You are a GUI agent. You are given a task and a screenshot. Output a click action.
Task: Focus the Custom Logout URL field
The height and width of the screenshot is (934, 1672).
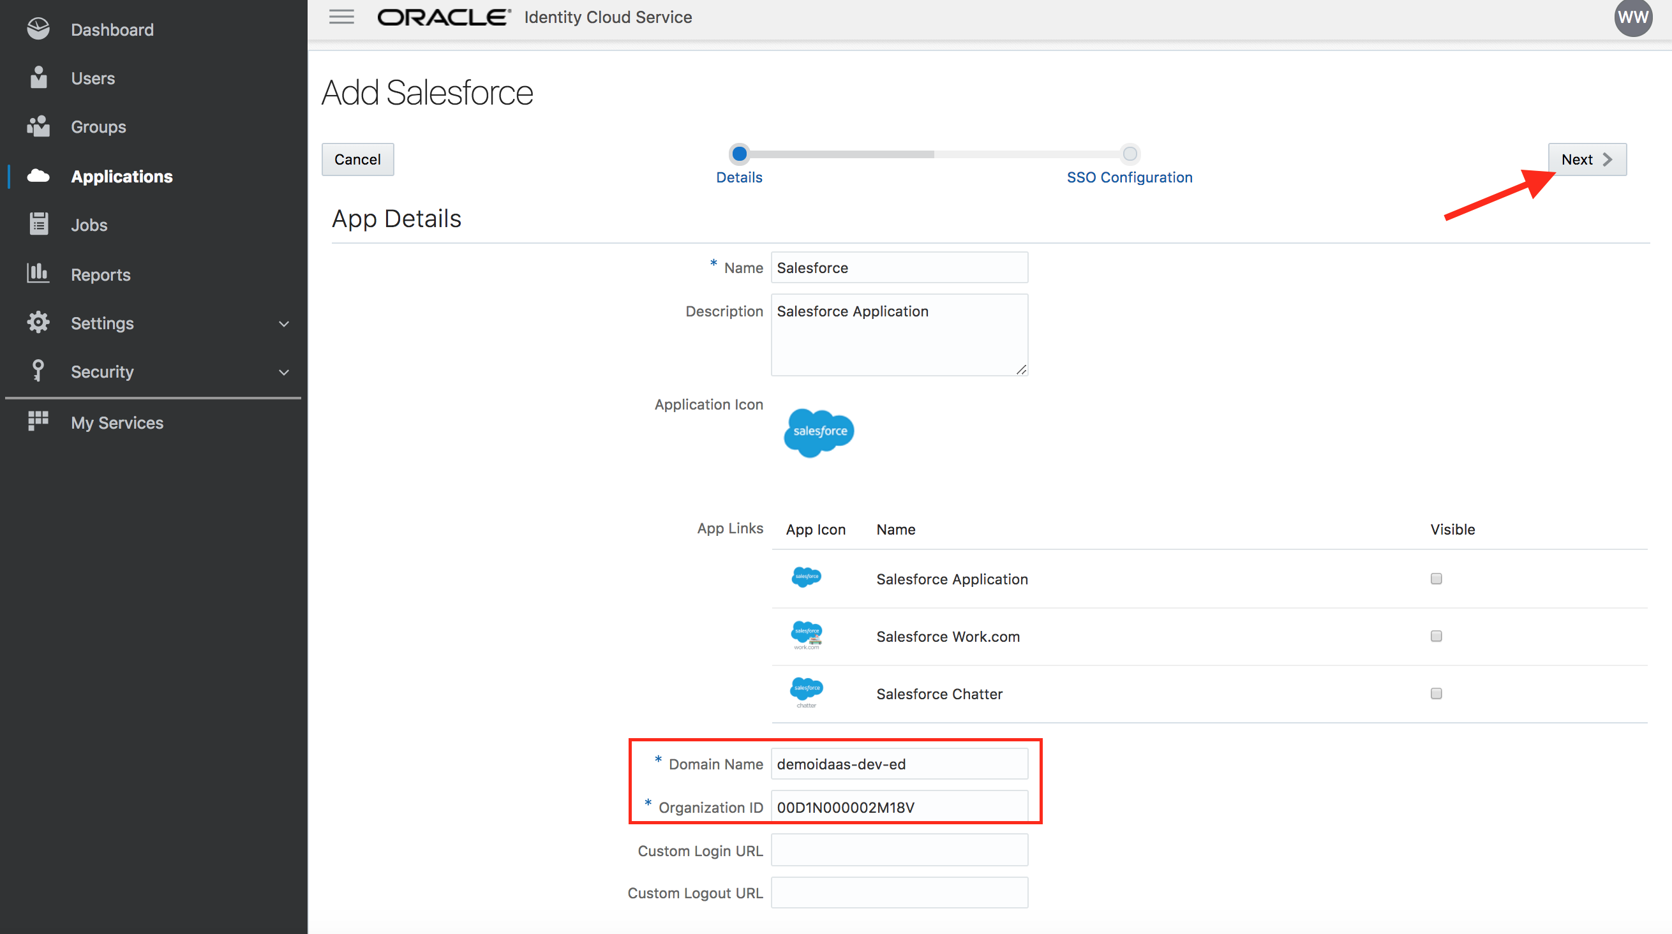click(899, 893)
